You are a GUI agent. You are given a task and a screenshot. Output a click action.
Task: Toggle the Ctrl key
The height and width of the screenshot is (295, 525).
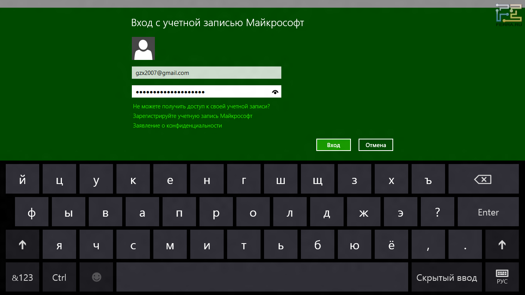[x=59, y=277]
